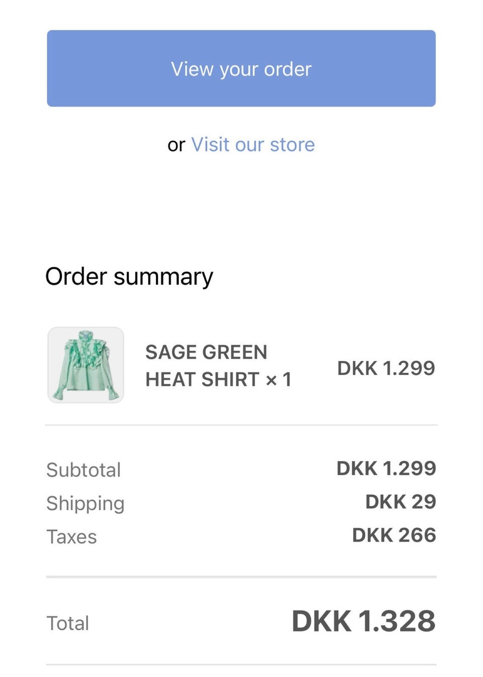
Task: Click the divider line below the product row
Action: point(242,425)
